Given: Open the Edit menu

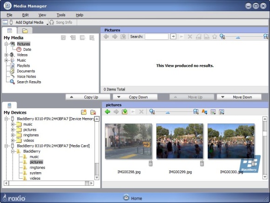Looking at the screenshot, I should tap(25, 15).
